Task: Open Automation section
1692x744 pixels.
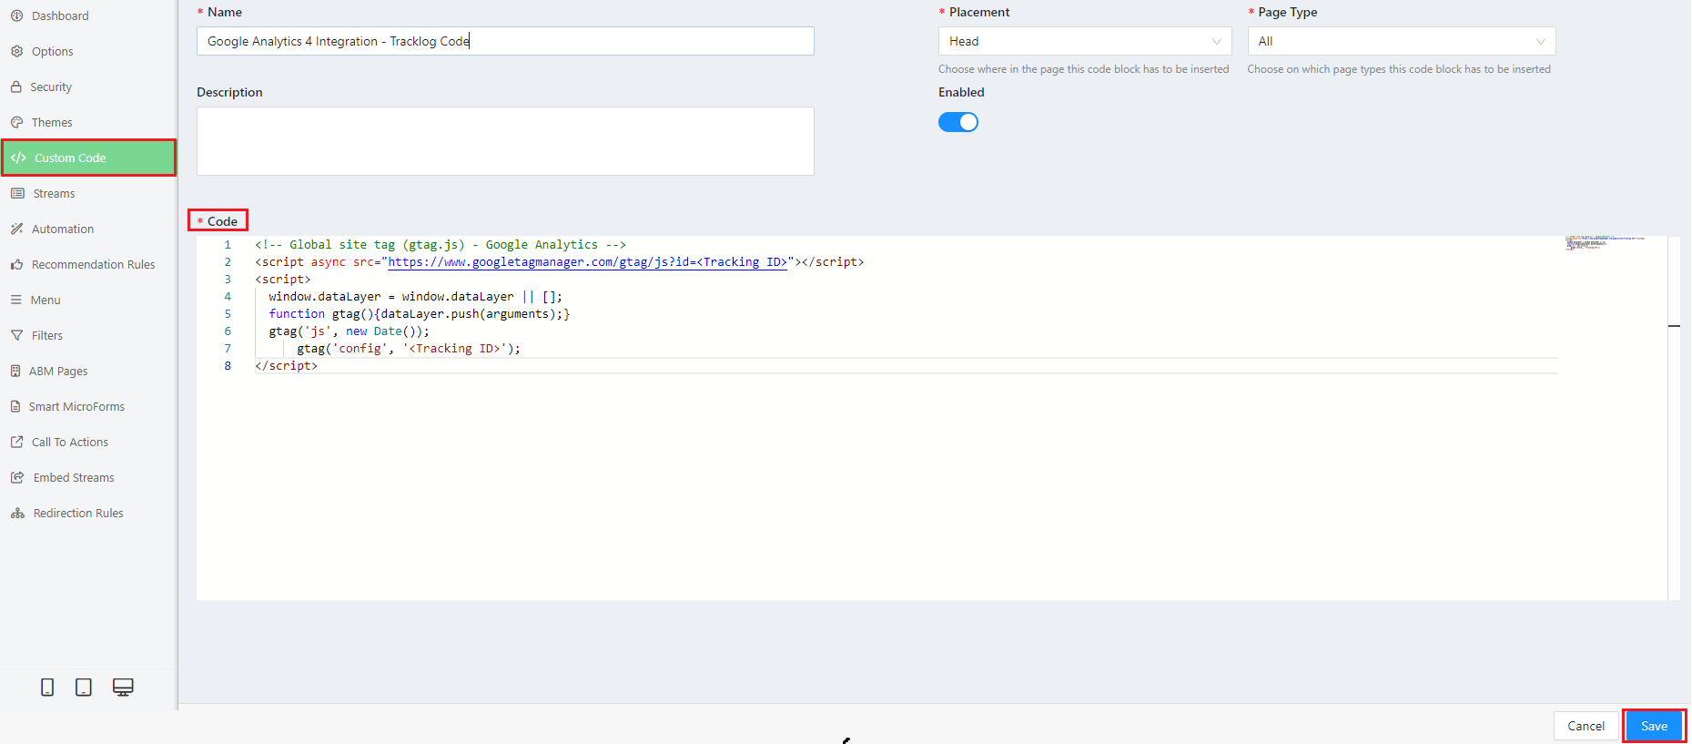Action: 88,229
